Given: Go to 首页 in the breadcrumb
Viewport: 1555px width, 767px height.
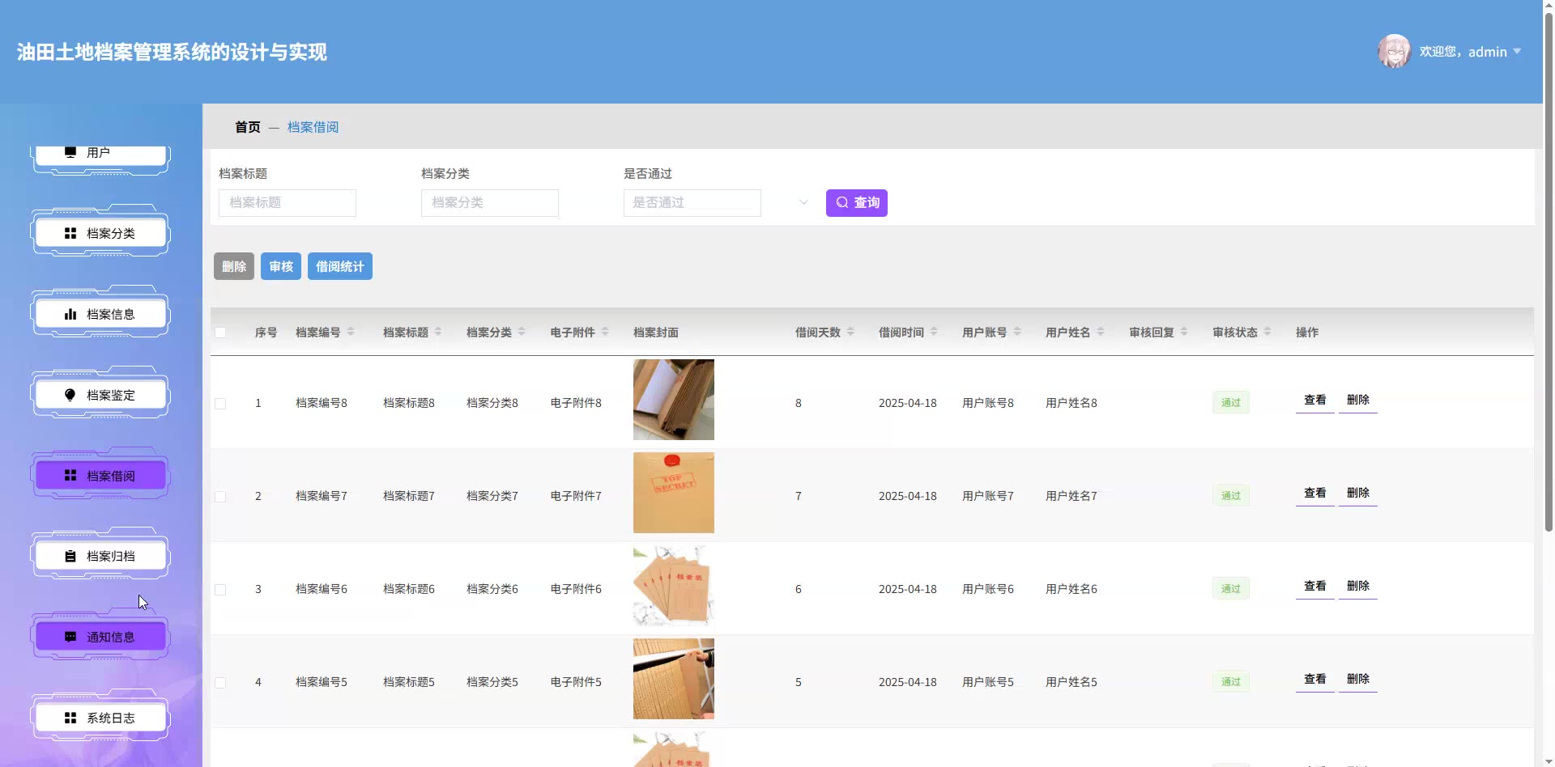Looking at the screenshot, I should tap(248, 127).
